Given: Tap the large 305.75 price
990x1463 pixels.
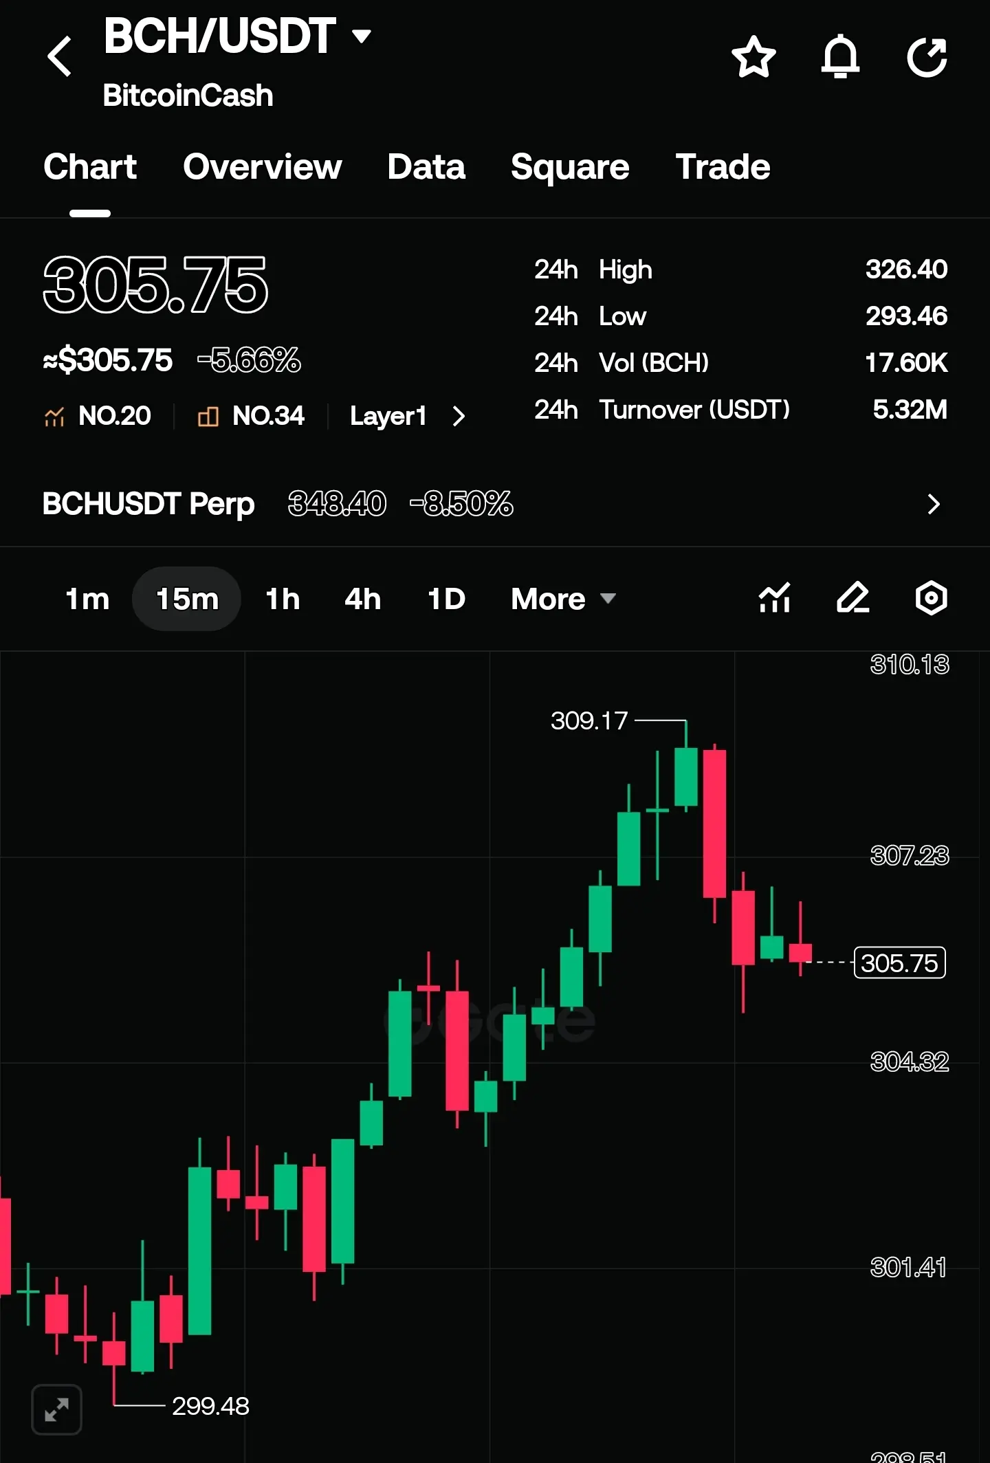Looking at the screenshot, I should pyautogui.click(x=155, y=285).
